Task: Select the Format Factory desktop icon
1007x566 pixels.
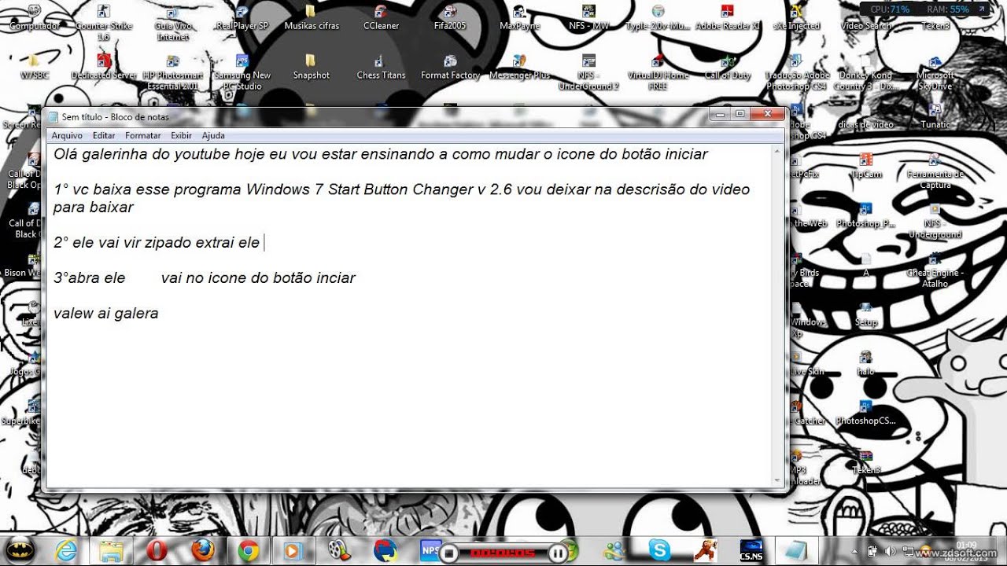Action: (x=450, y=67)
